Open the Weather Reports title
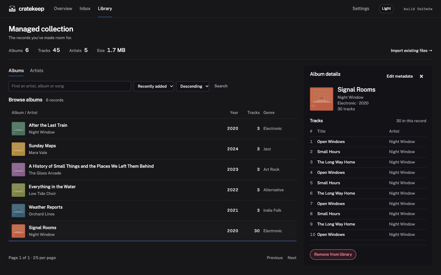 tap(46, 207)
